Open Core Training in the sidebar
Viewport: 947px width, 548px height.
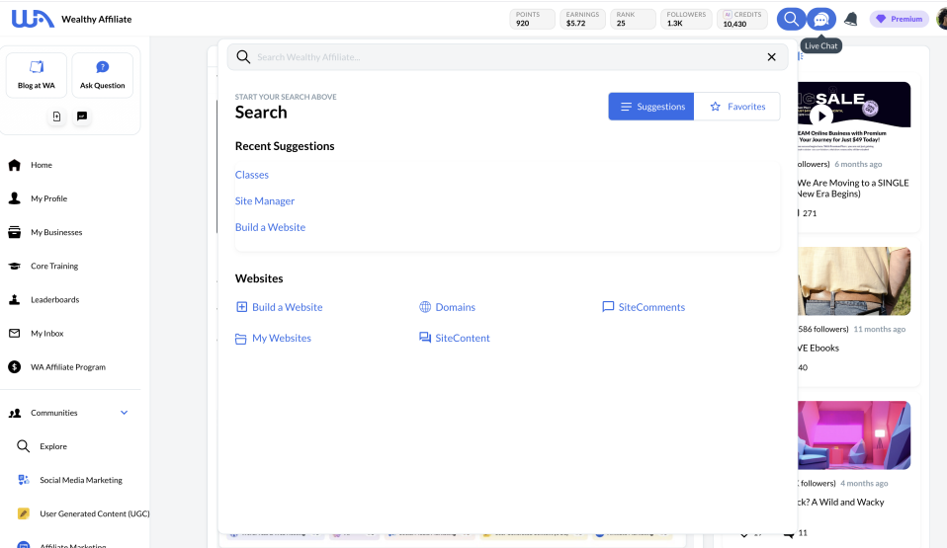pos(54,267)
